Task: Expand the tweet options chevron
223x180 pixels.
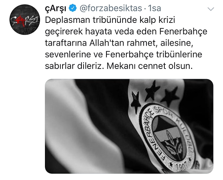Action: click(211, 9)
